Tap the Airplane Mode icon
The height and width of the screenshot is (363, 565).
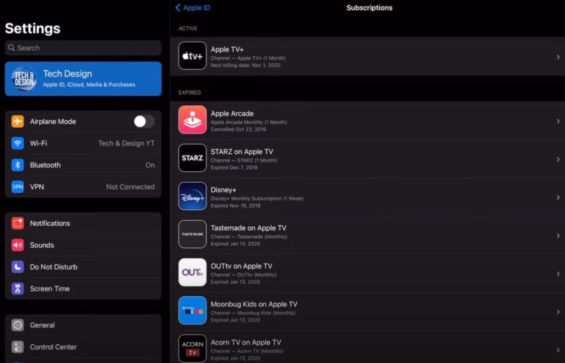click(x=17, y=121)
